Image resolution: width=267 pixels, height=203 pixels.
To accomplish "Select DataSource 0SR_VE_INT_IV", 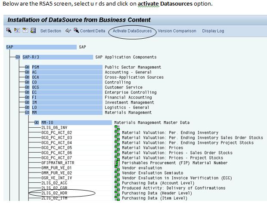I will point(57,178).
